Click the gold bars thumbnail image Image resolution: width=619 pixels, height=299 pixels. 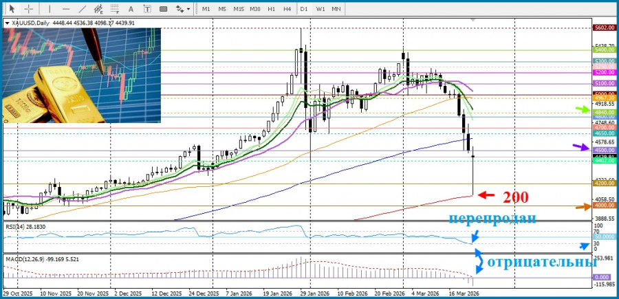tap(82, 76)
